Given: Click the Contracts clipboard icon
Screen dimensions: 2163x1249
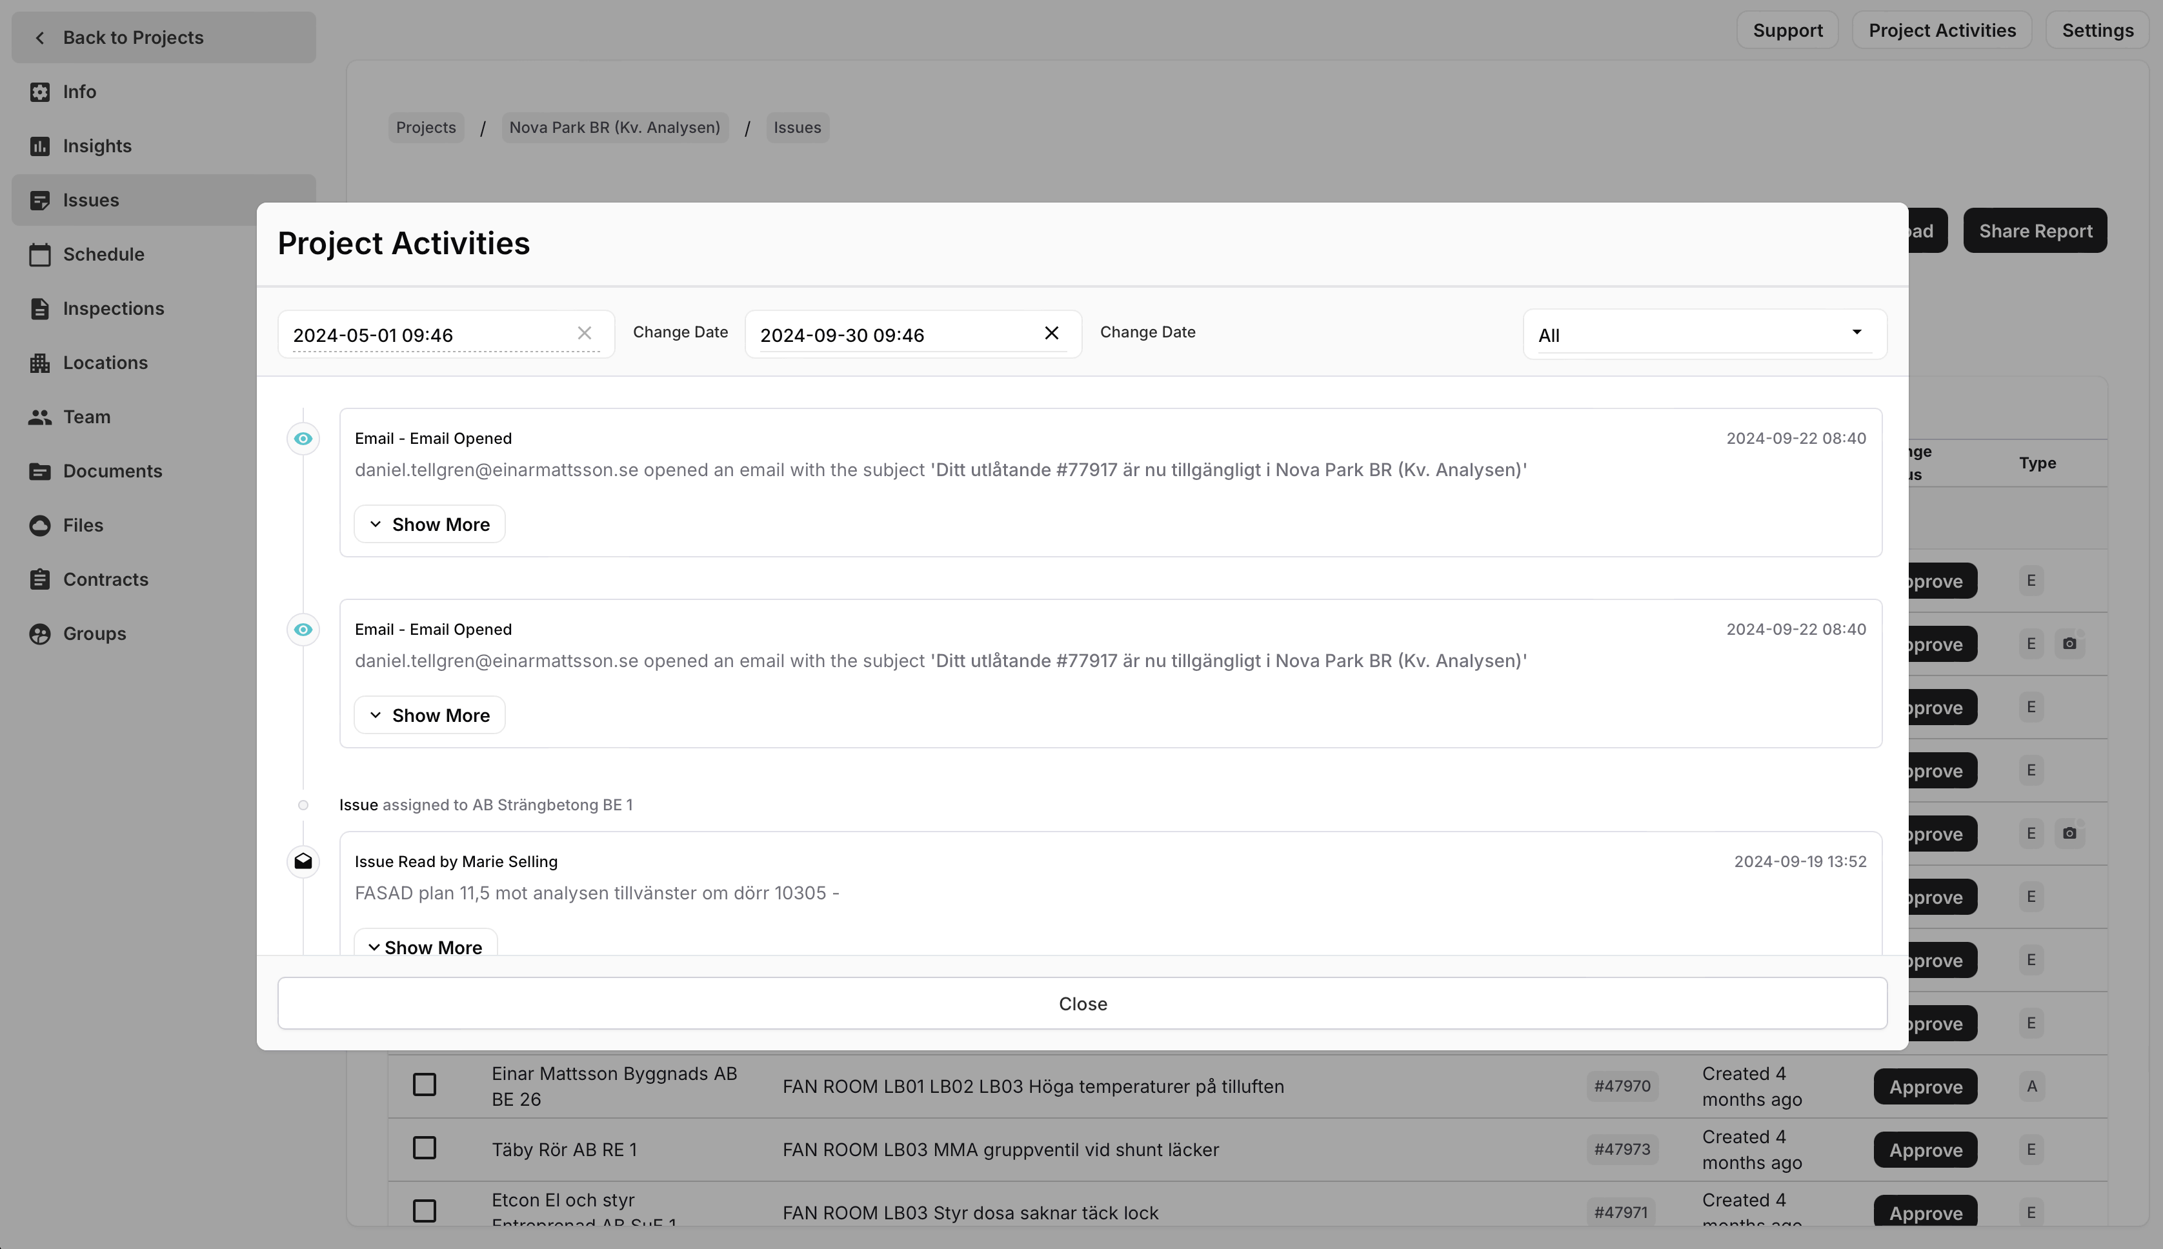Looking at the screenshot, I should [x=39, y=580].
